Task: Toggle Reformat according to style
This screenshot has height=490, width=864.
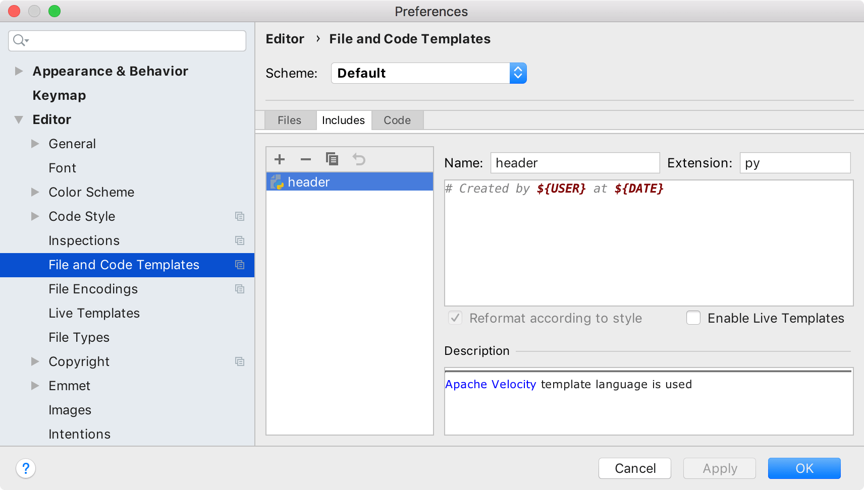Action: click(x=454, y=318)
